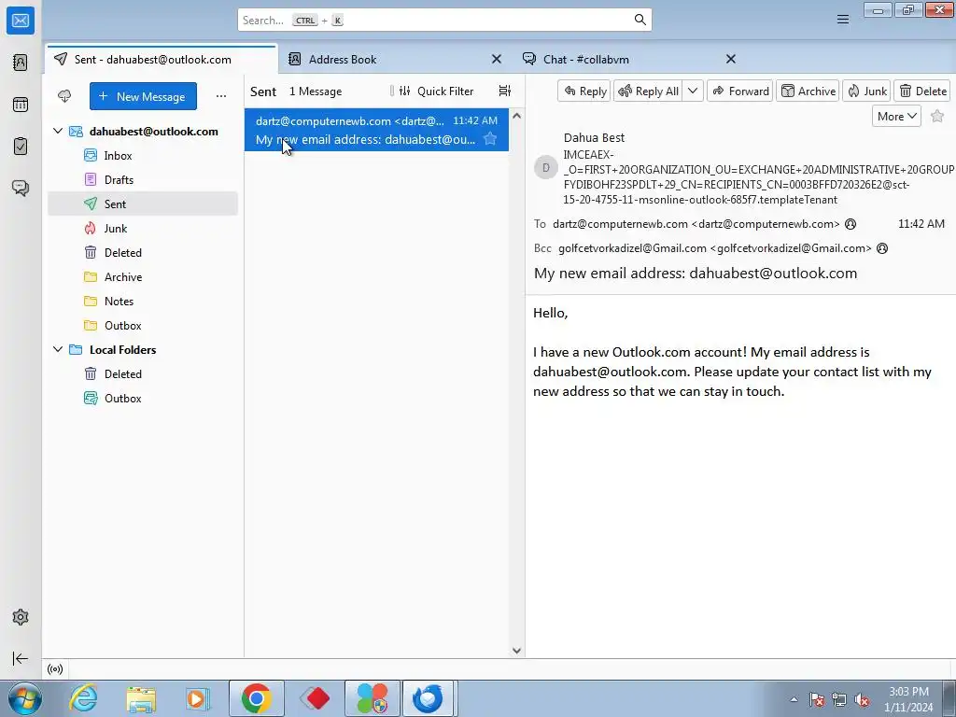Open the Archive folder
This screenshot has height=717, width=956.
pyautogui.click(x=143, y=276)
